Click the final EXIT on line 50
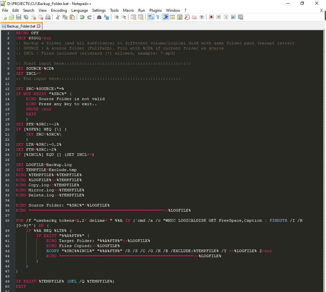326x292 pixels. click(x=21, y=286)
